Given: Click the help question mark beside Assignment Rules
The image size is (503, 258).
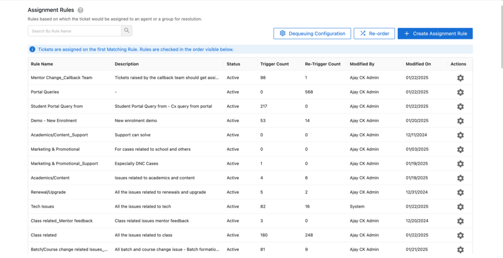Looking at the screenshot, I should [81, 10].
